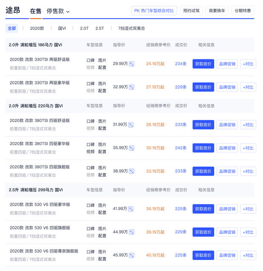Image resolution: width=263 pixels, height=271 pixels.
Task: Open price calculator icon beside 45.99万
Action: pyautogui.click(x=131, y=255)
